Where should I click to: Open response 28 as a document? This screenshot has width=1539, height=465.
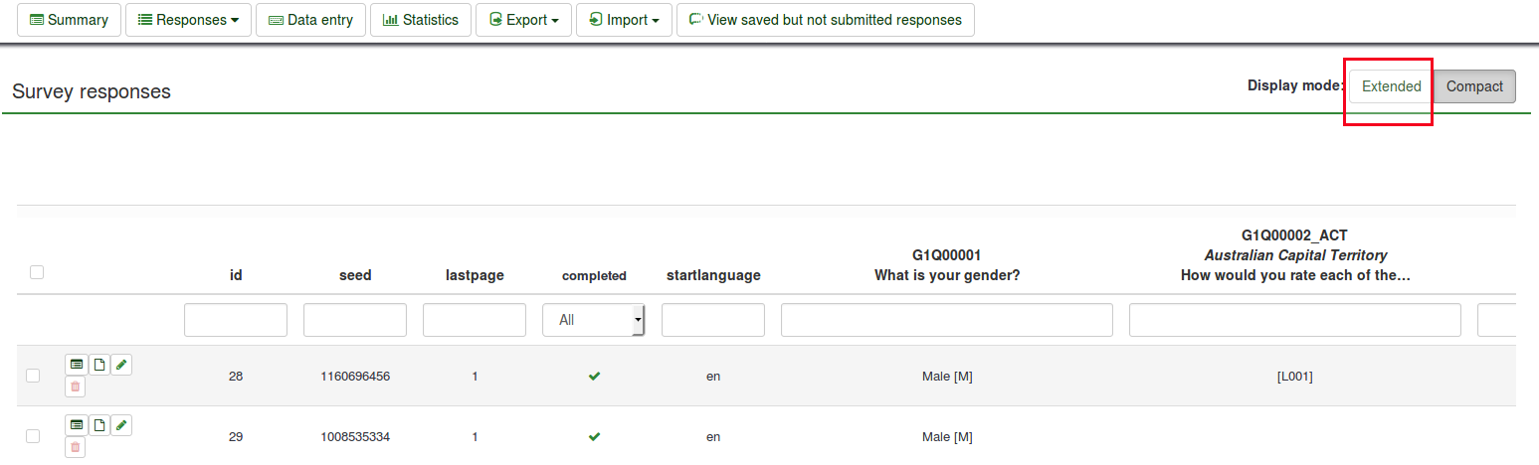98,365
